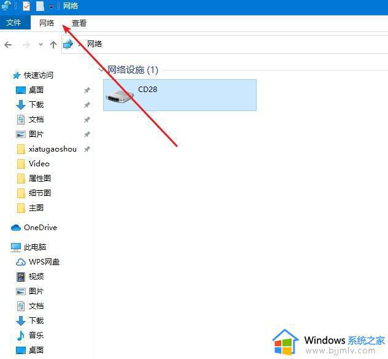Image resolution: width=388 pixels, height=359 pixels.
Task: Open pinned 文档 under quick access
Action: [36, 120]
